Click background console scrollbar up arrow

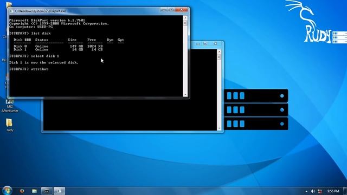click(219, 52)
